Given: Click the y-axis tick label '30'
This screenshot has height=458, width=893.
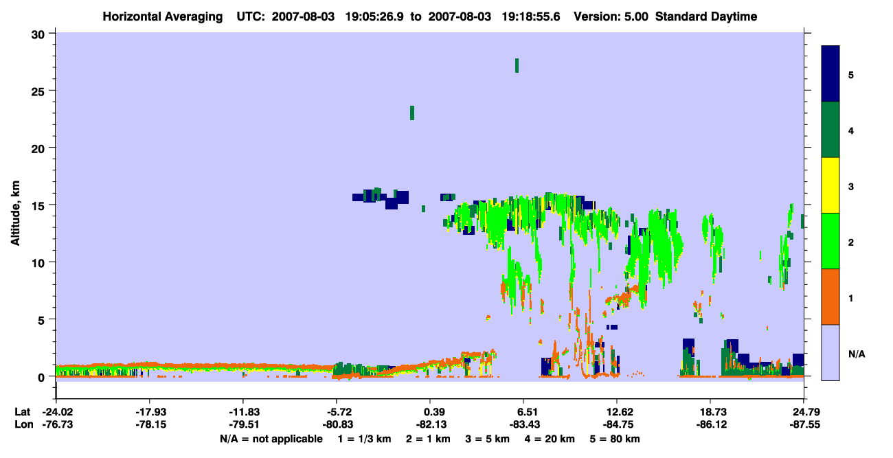Looking at the screenshot, I should [40, 34].
